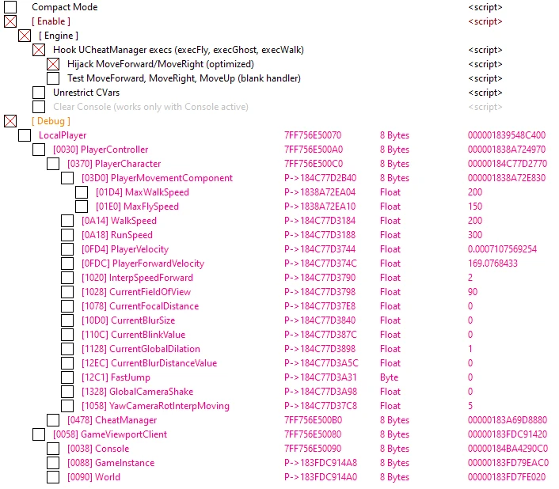Check the [0058] GameViewportClient checkbox
559x489 pixels.
coord(39,434)
